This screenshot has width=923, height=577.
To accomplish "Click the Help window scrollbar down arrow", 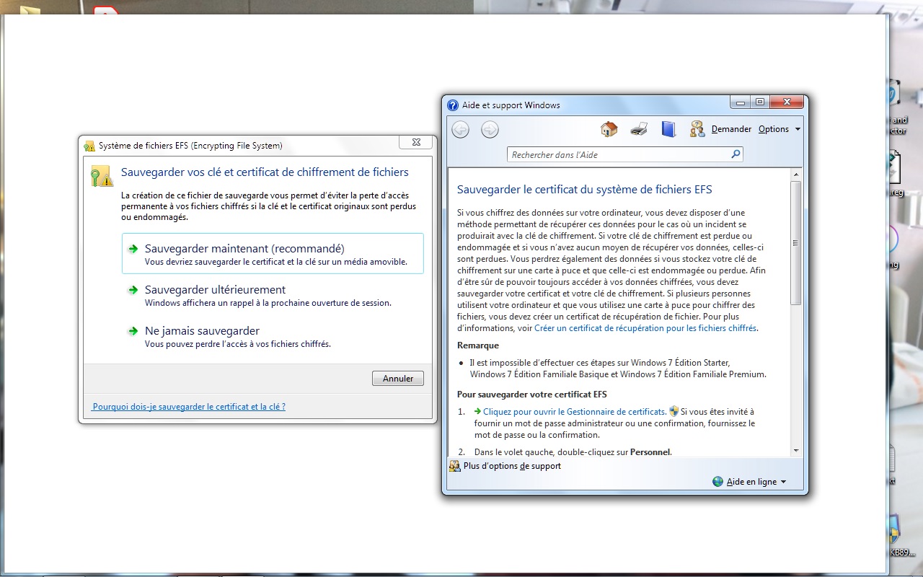I will pyautogui.click(x=796, y=451).
